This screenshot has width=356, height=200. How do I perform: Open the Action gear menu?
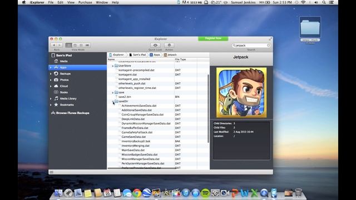coord(169,45)
